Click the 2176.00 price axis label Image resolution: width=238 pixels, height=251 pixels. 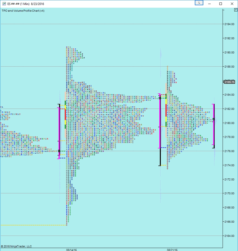pyautogui.click(x=229, y=151)
